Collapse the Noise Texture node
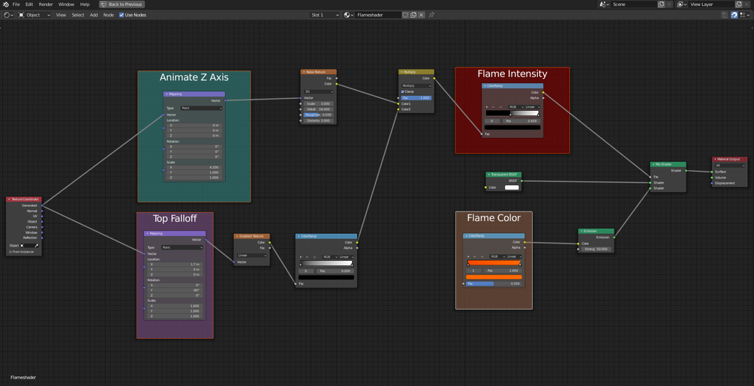The image size is (754, 386). point(304,72)
